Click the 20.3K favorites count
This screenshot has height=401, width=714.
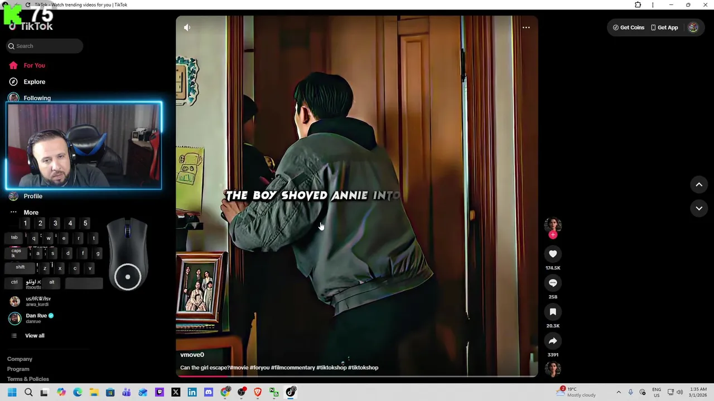[553, 326]
